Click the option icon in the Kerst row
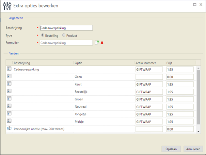The width and height of the screenshot is (206, 155). click(9, 83)
